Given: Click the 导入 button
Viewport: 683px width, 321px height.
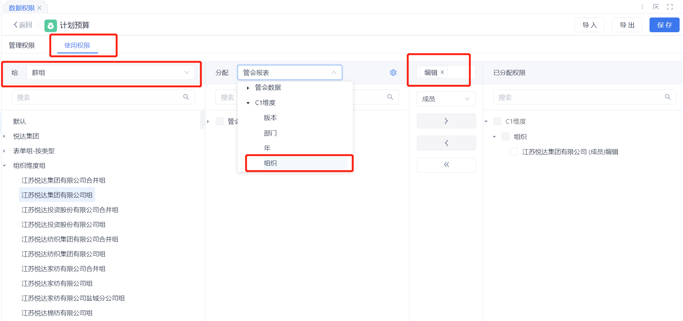Looking at the screenshot, I should click(589, 25).
